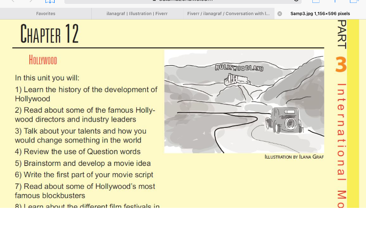Click the Chapter 12 heading
Screen dimensions: 366x244
tap(49, 34)
